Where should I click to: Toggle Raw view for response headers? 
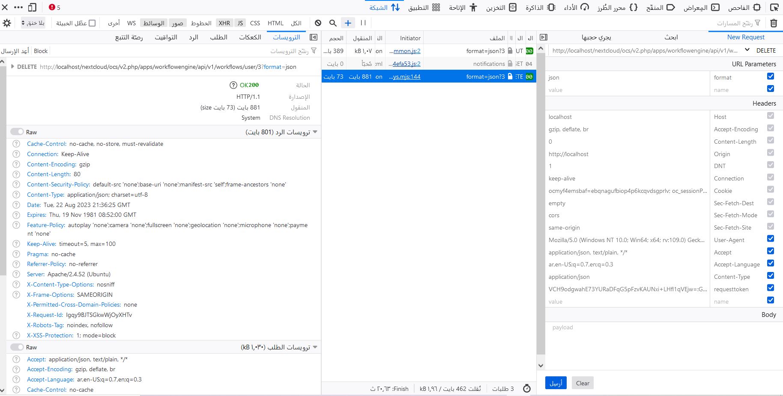17,132
